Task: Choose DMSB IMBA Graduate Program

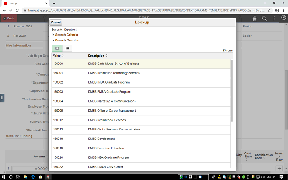Action: click(141, 82)
